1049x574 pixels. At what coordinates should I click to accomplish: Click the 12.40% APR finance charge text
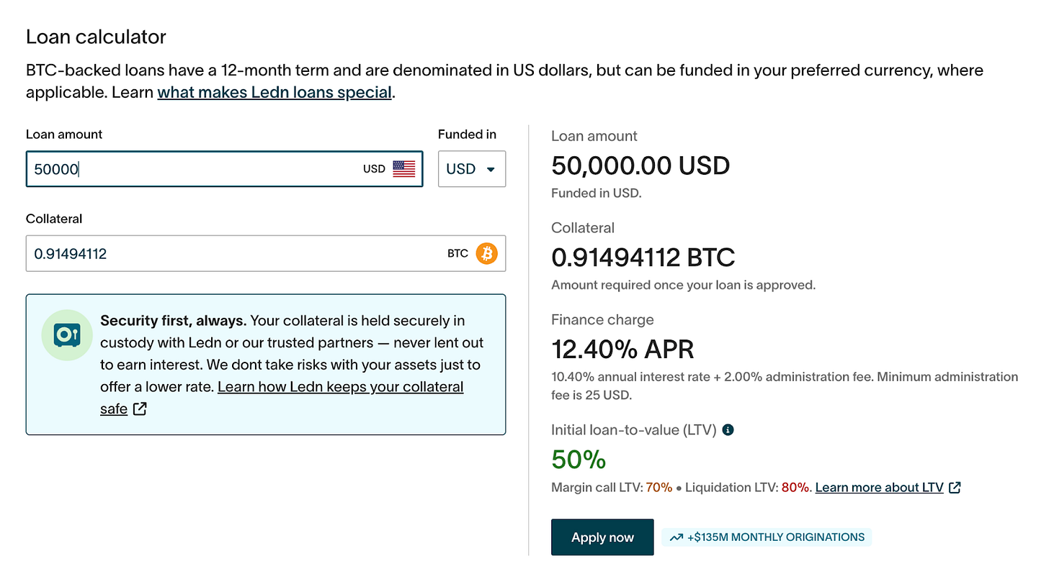(622, 350)
